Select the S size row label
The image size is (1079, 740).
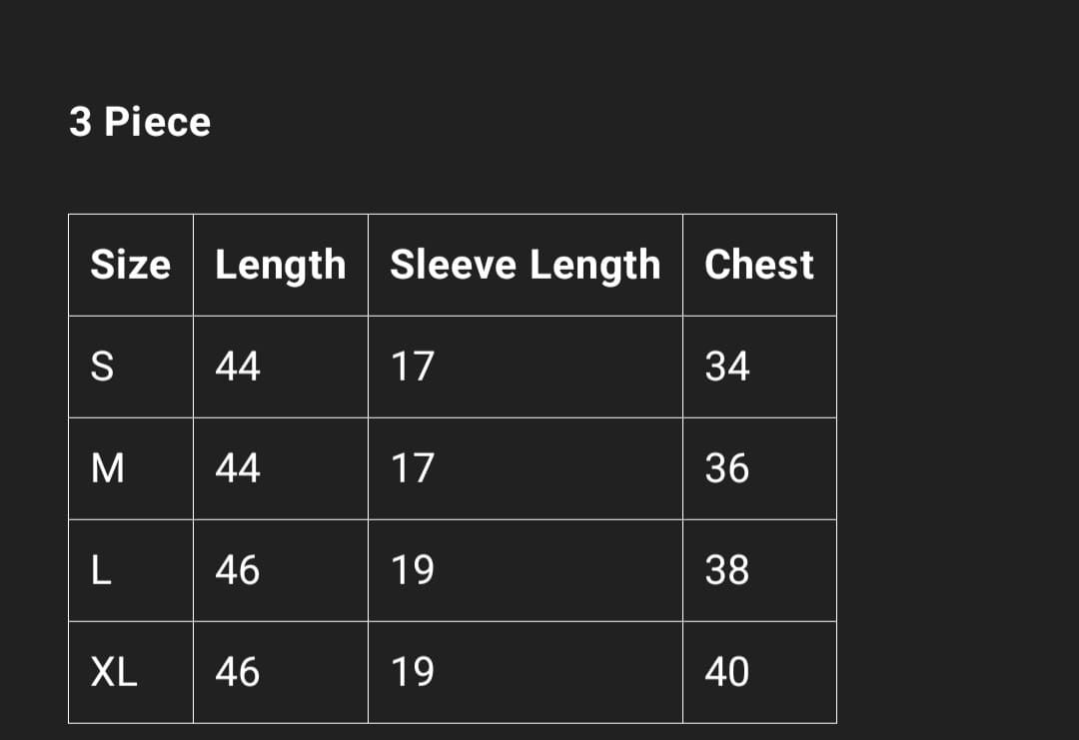102,367
